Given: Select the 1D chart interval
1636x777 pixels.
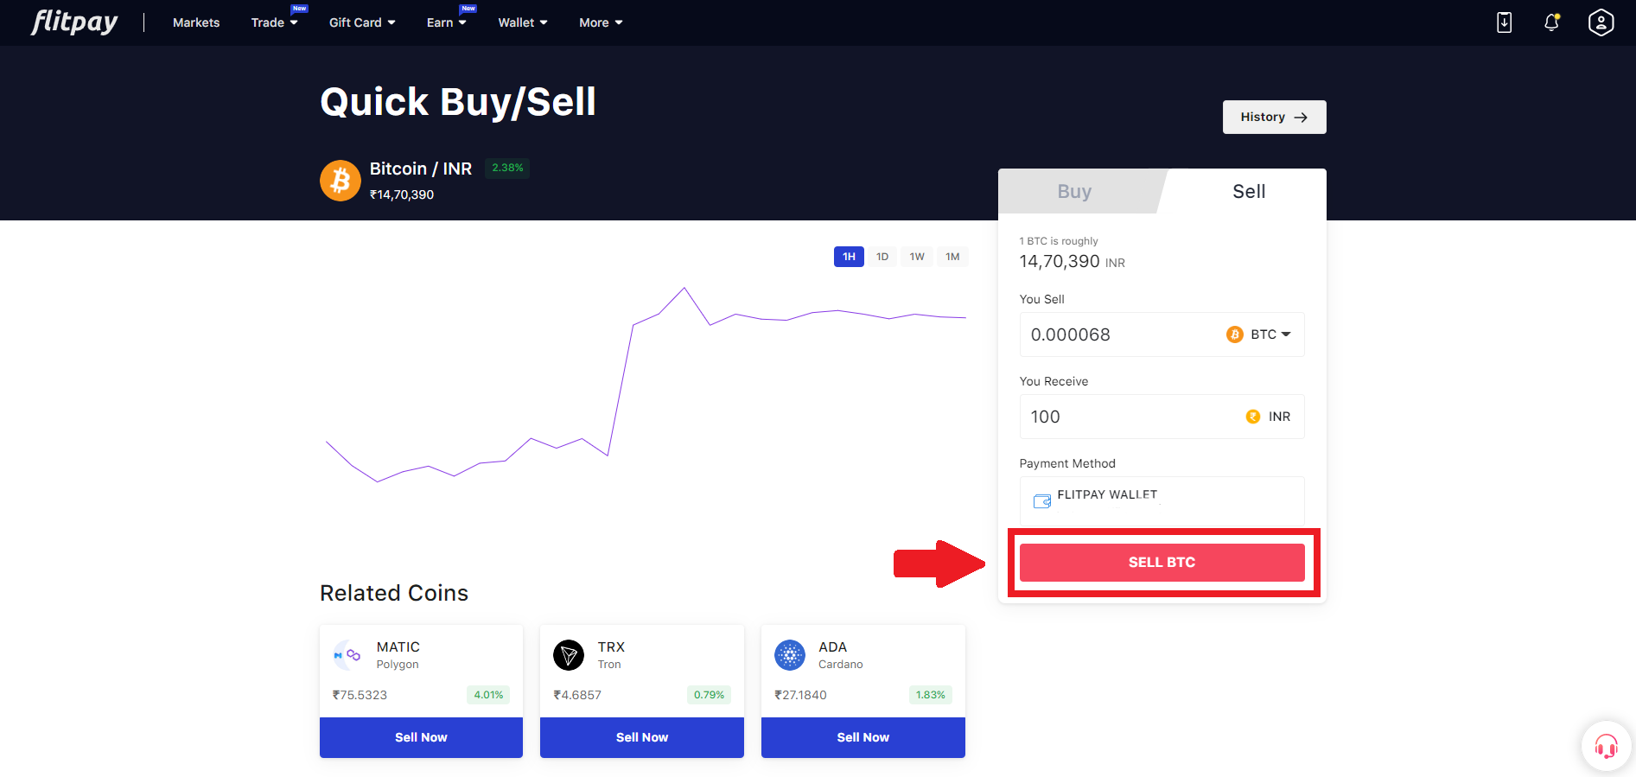Looking at the screenshot, I should coord(882,257).
